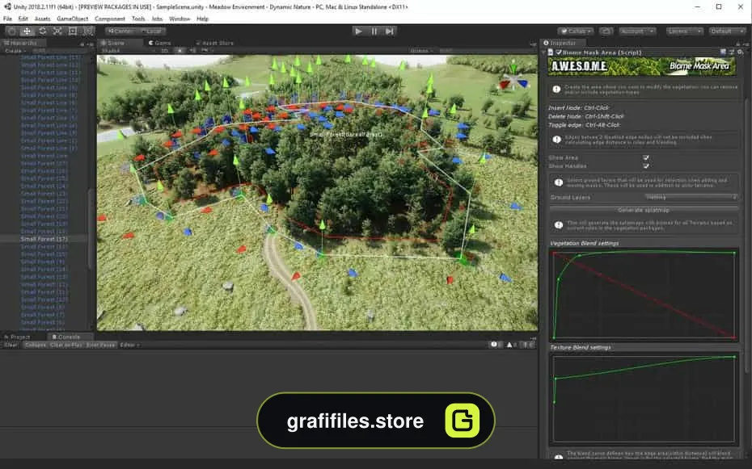The height and width of the screenshot is (469, 752).
Task: Open Console Editor dropdown
Action: click(129, 345)
